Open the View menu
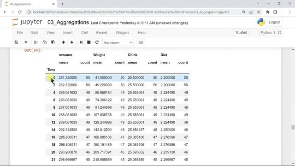 tap(50, 33)
